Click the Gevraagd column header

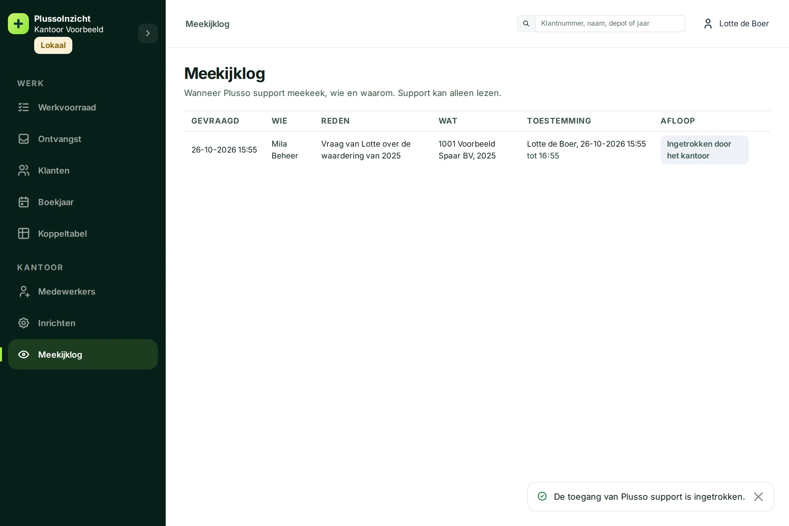[215, 121]
